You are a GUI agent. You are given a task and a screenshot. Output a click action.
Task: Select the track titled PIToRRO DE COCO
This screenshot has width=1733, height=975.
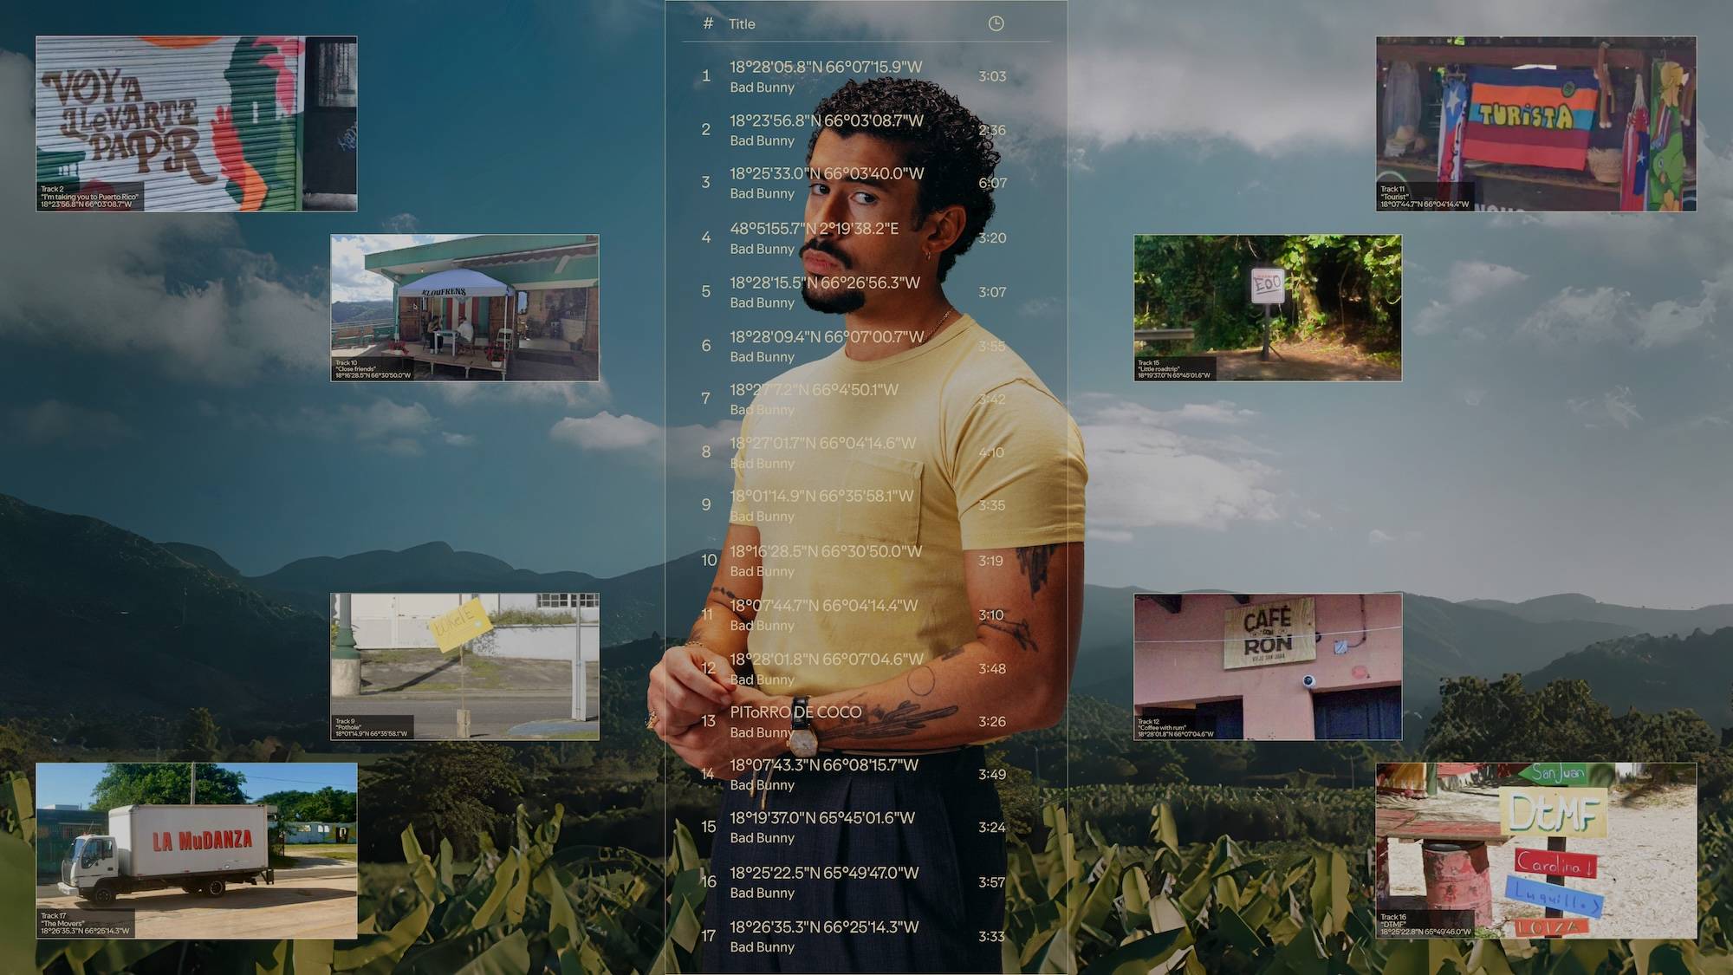[x=795, y=712]
